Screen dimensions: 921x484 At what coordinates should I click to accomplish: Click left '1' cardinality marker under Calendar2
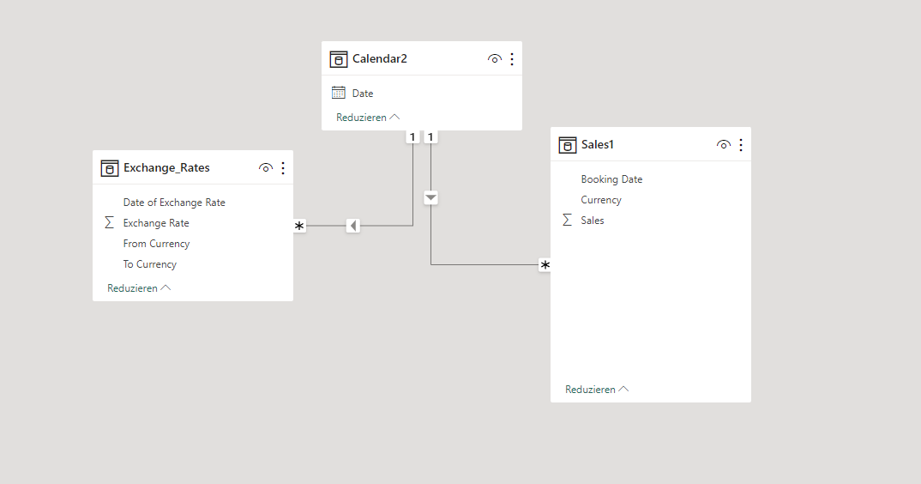click(413, 137)
